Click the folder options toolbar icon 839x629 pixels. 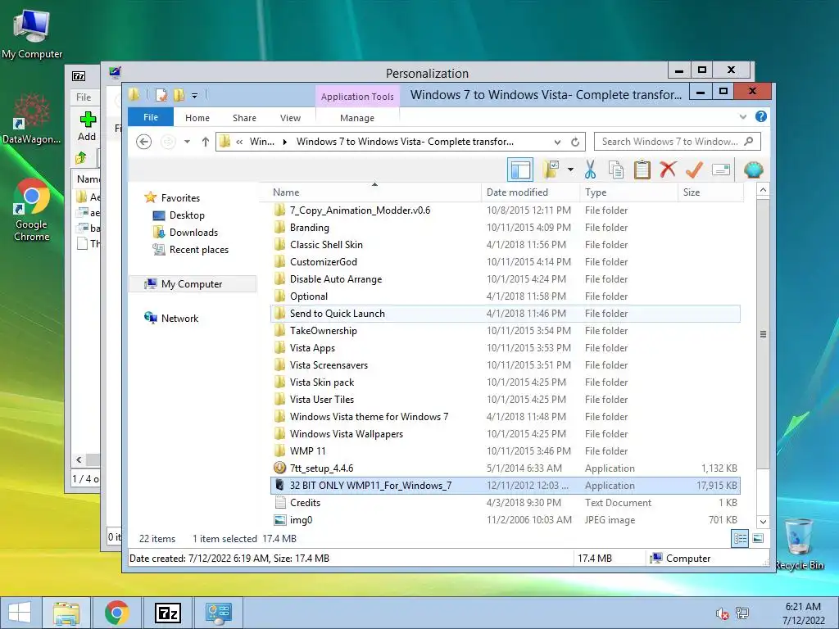click(551, 170)
